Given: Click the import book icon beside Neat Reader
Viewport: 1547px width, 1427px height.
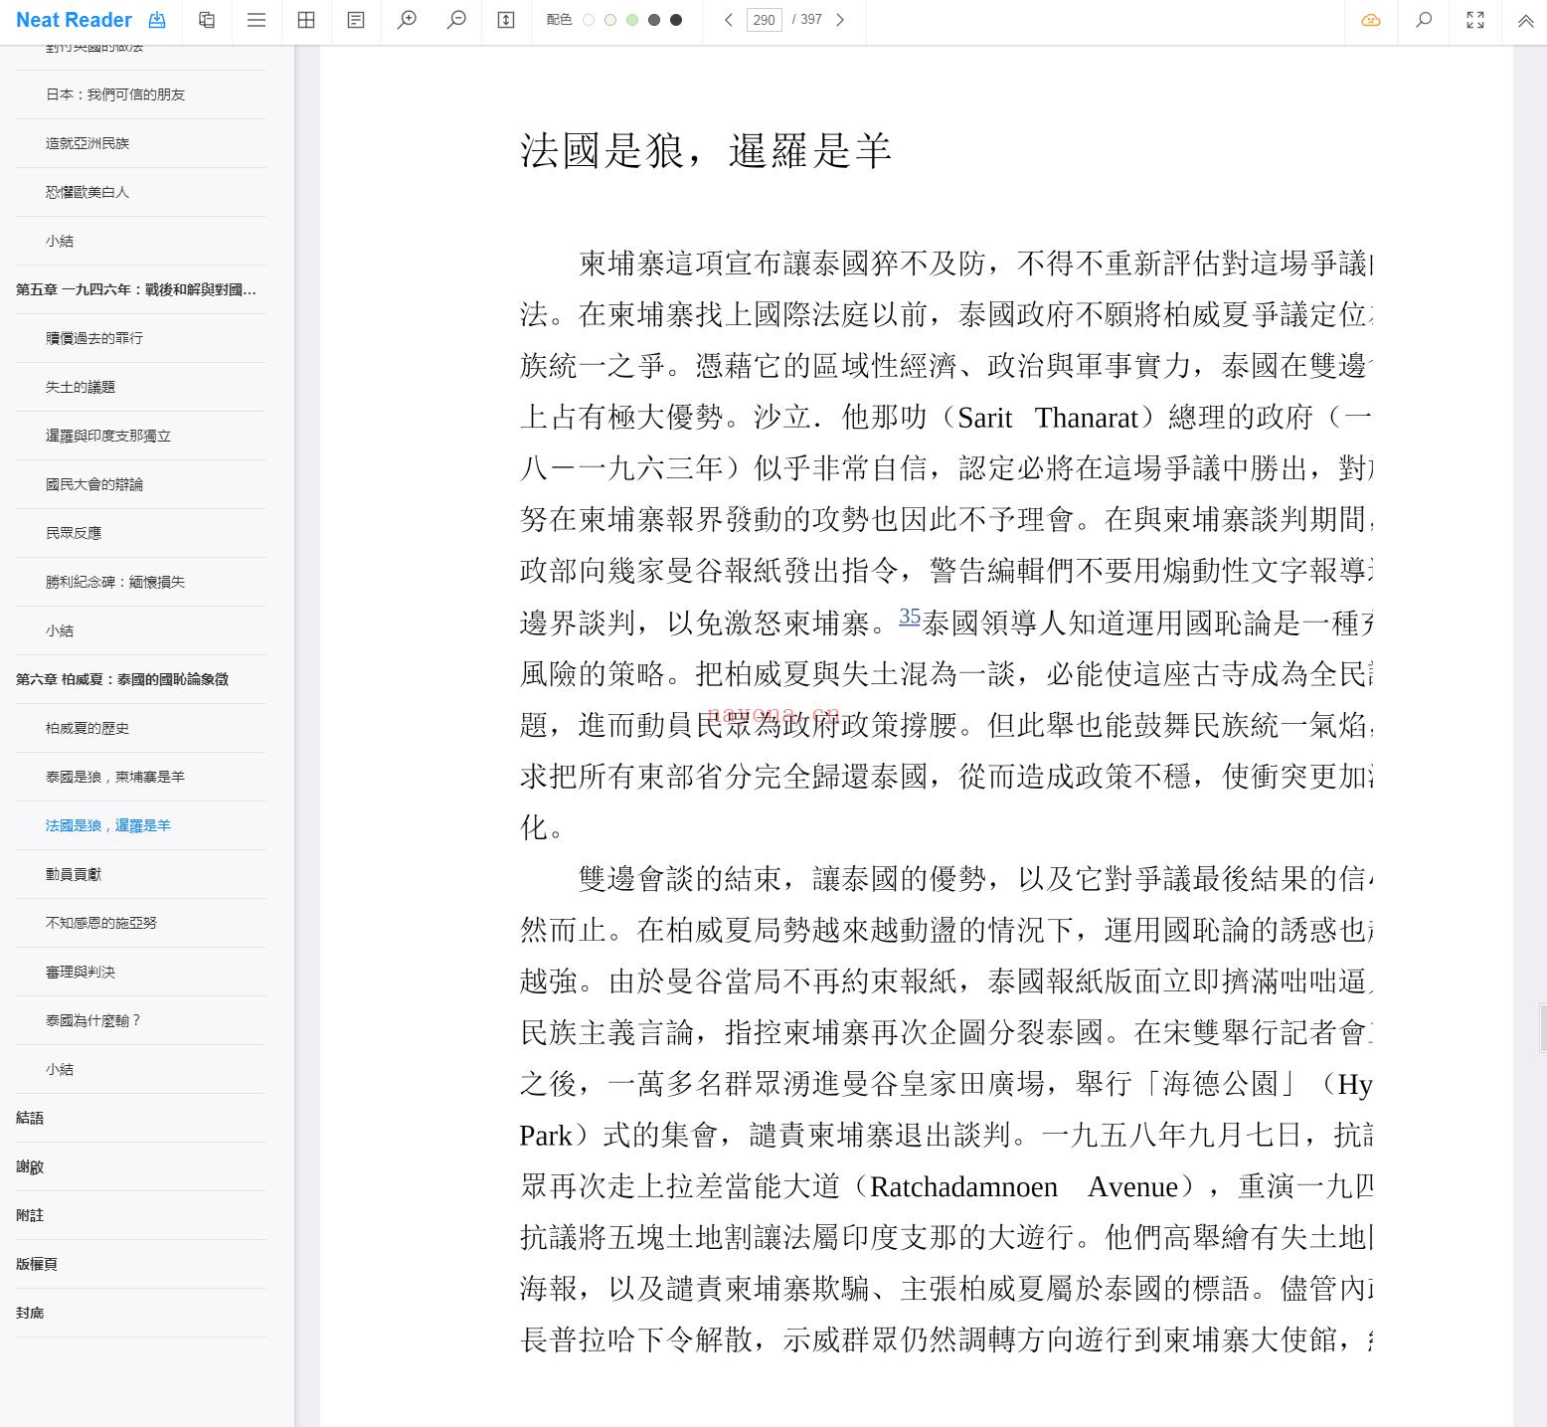Looking at the screenshot, I should [x=157, y=20].
